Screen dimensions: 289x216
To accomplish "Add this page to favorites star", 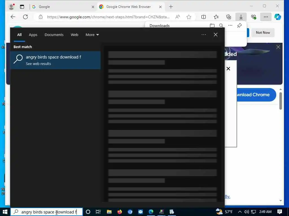I will point(189,17).
